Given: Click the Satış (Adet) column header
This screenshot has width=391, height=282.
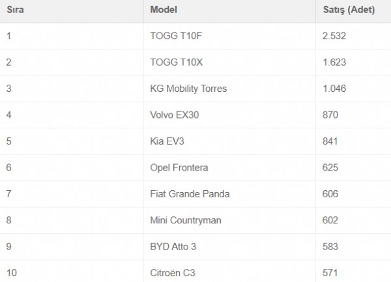Looking at the screenshot, I should (349, 10).
